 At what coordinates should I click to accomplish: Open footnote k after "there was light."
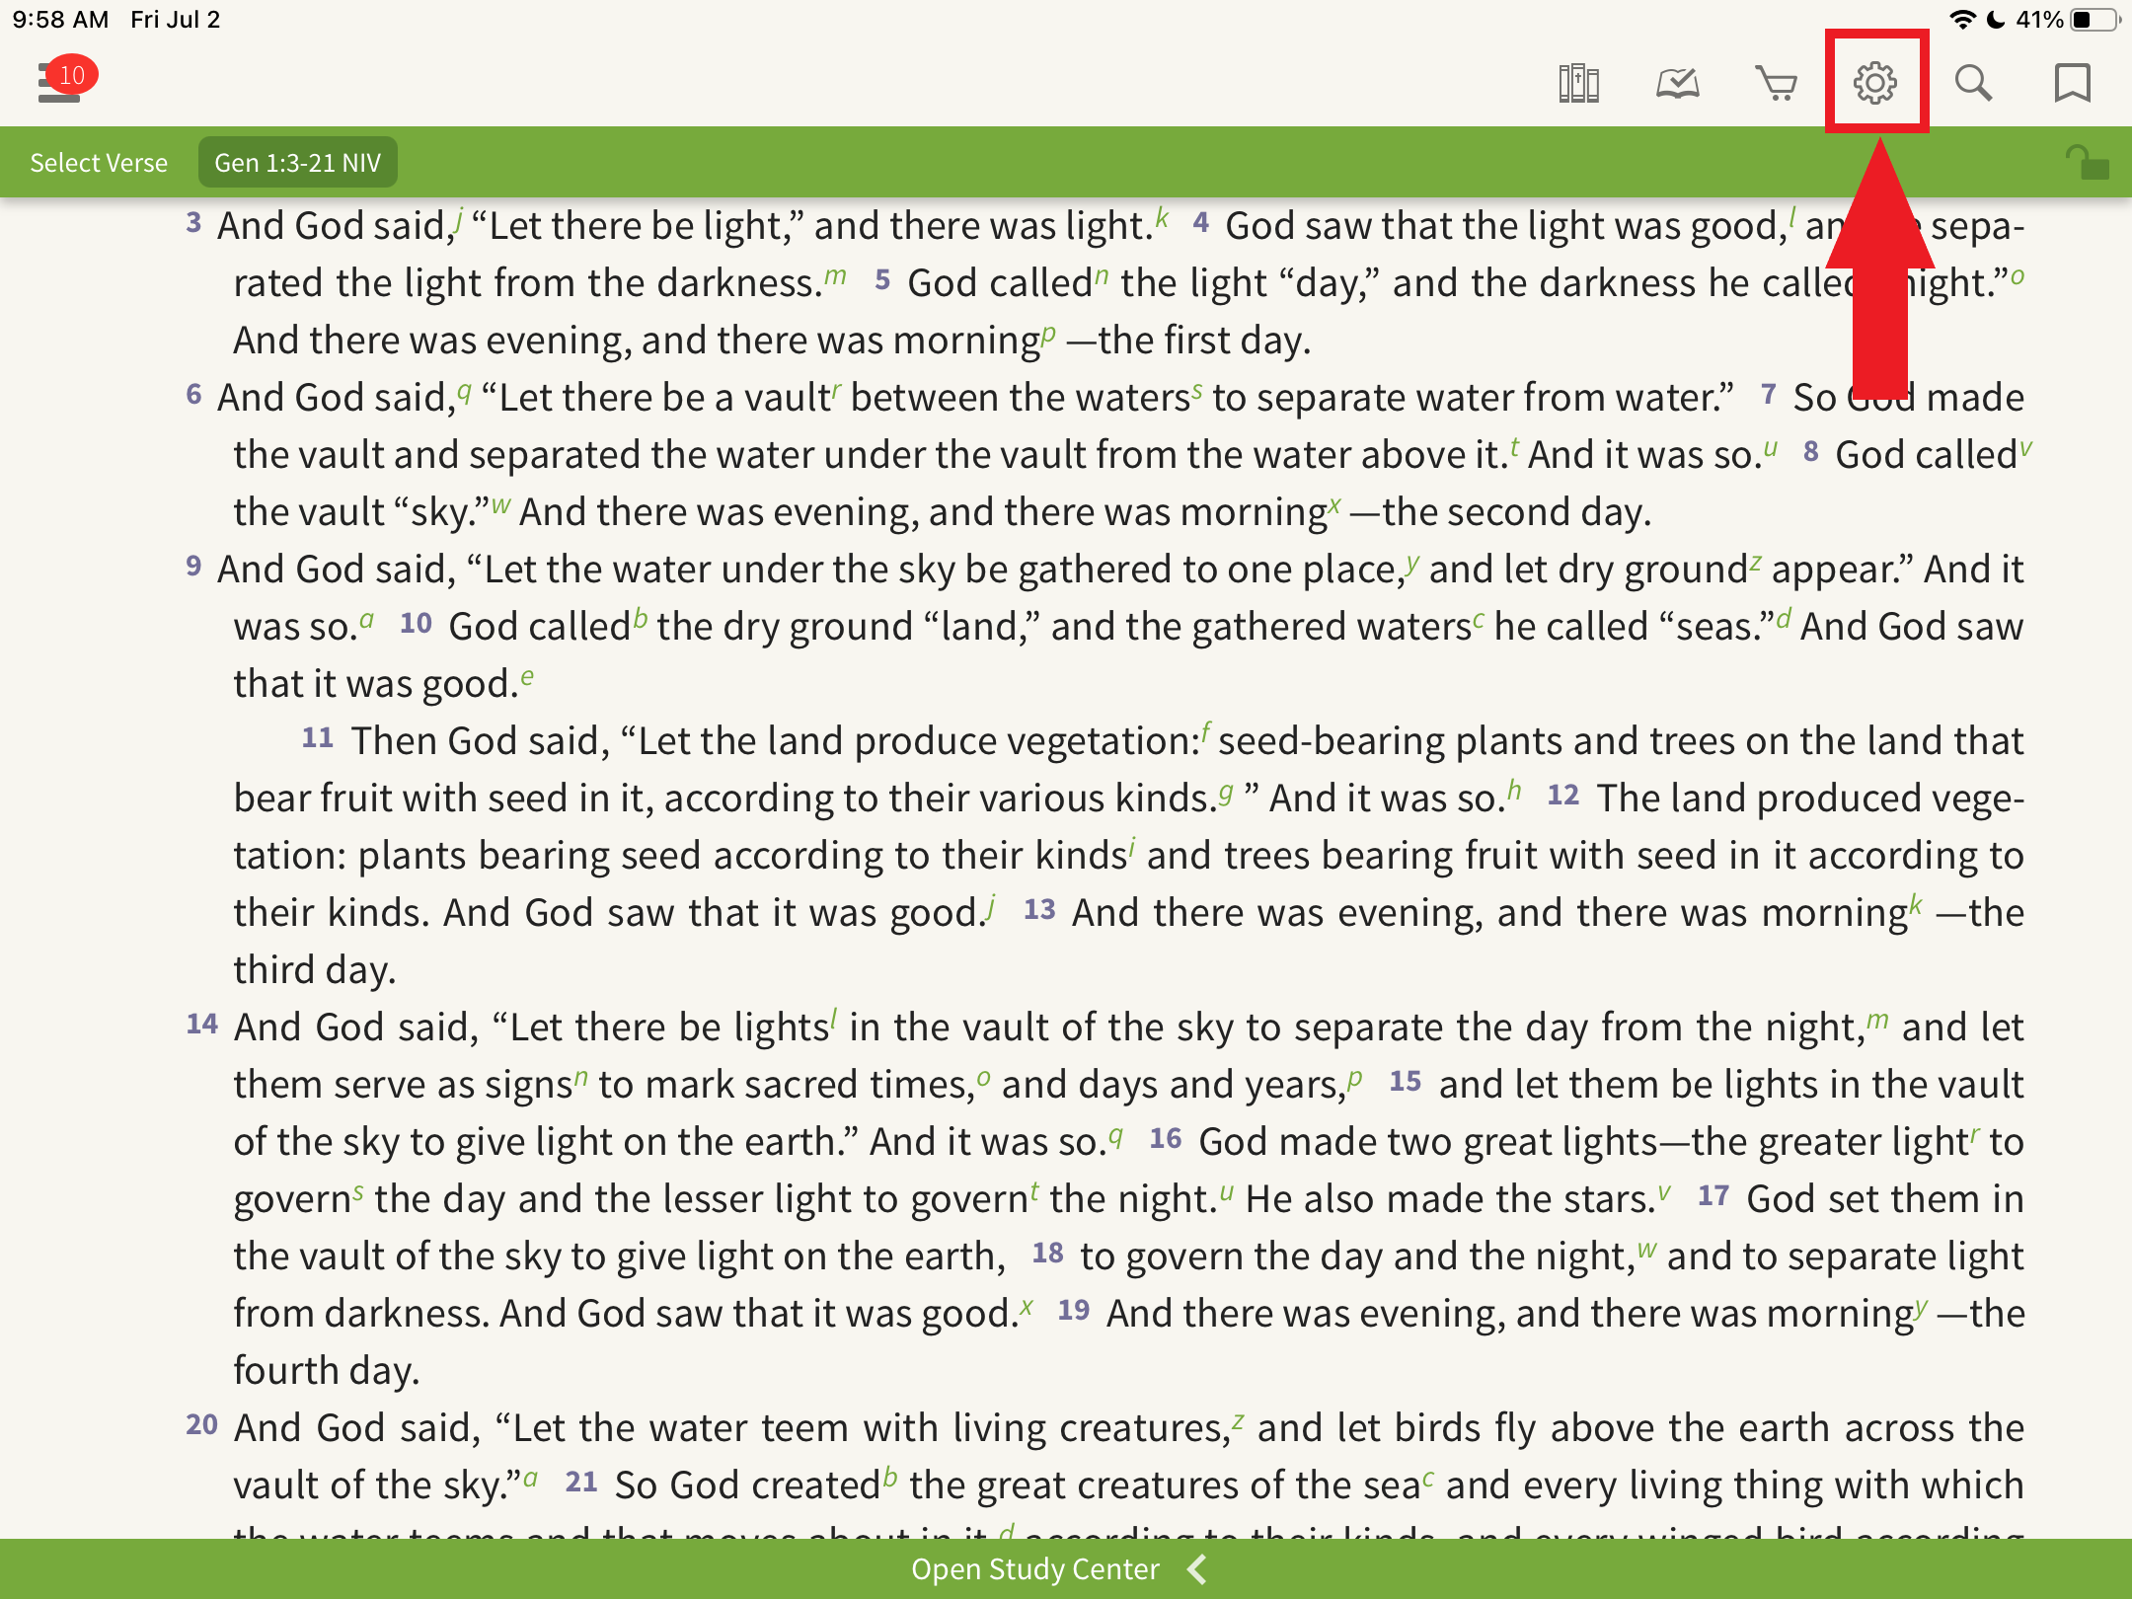pos(1162,217)
